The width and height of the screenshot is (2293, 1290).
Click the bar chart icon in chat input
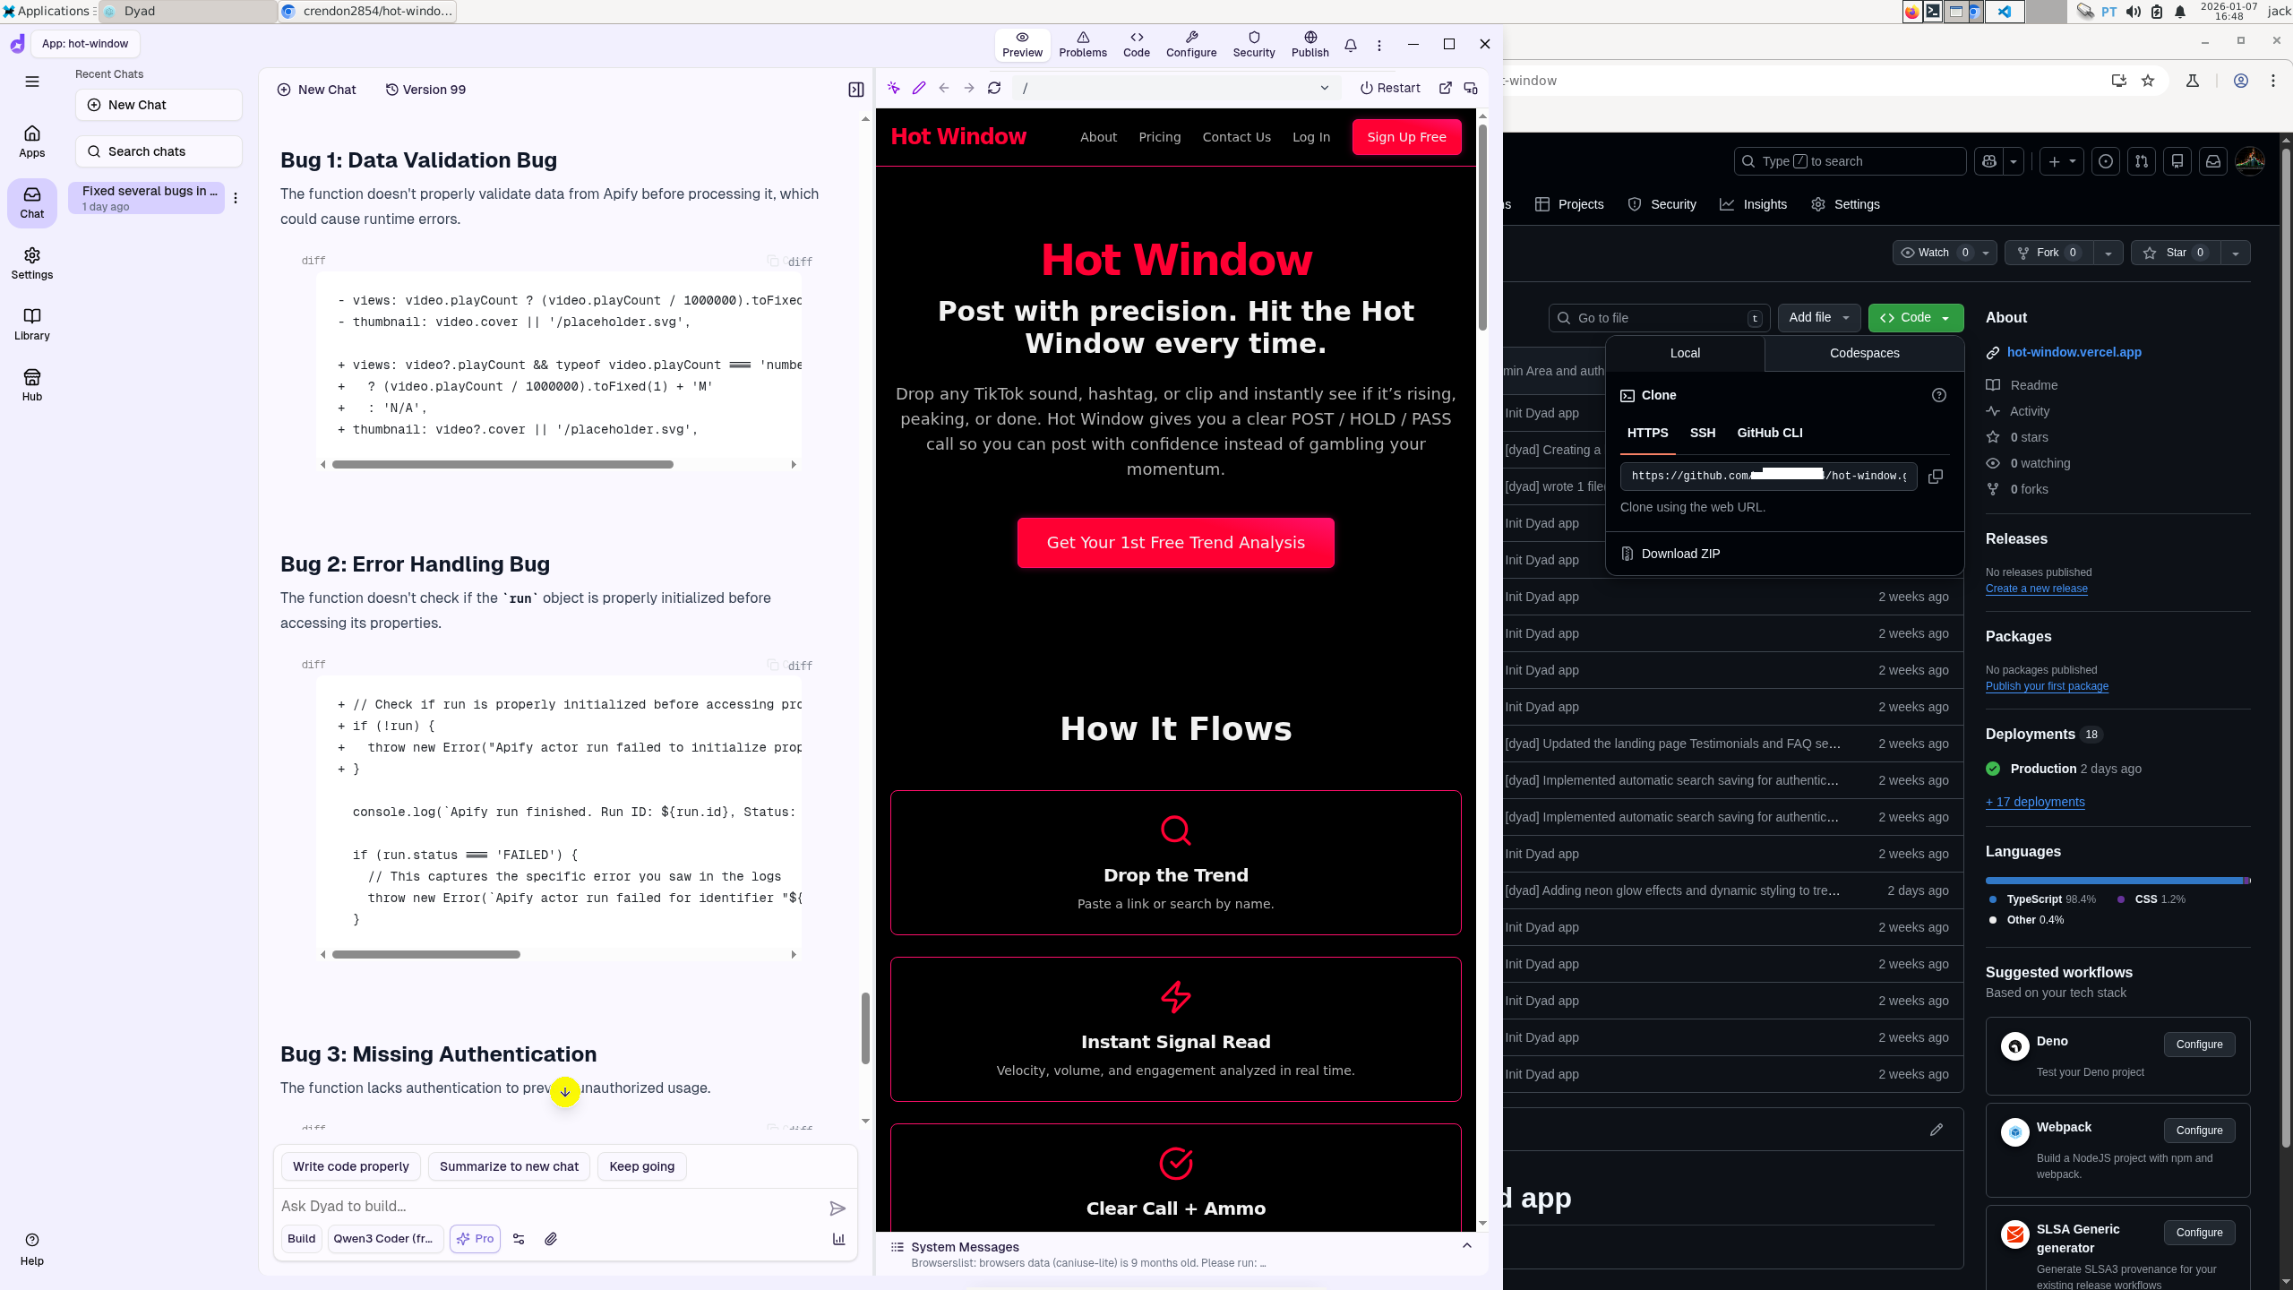[839, 1239]
